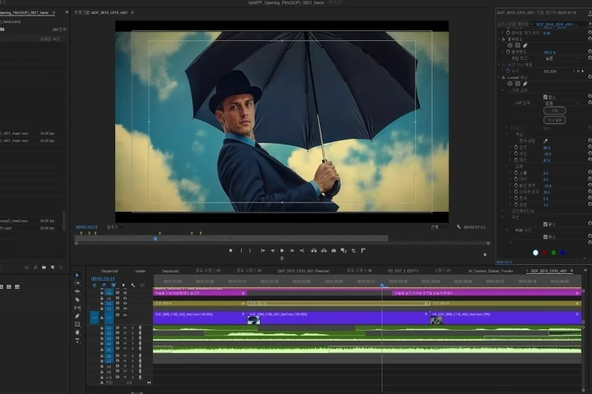Viewport: 592px width, 394px height.
Task: Uncheck Curves section active checkbox
Action: tap(545, 224)
